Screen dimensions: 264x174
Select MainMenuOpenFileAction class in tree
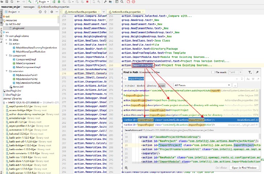(x=31, y=51)
